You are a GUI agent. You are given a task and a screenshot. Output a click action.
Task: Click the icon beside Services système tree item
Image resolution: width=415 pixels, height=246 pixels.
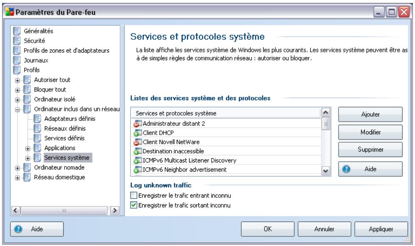click(37, 158)
